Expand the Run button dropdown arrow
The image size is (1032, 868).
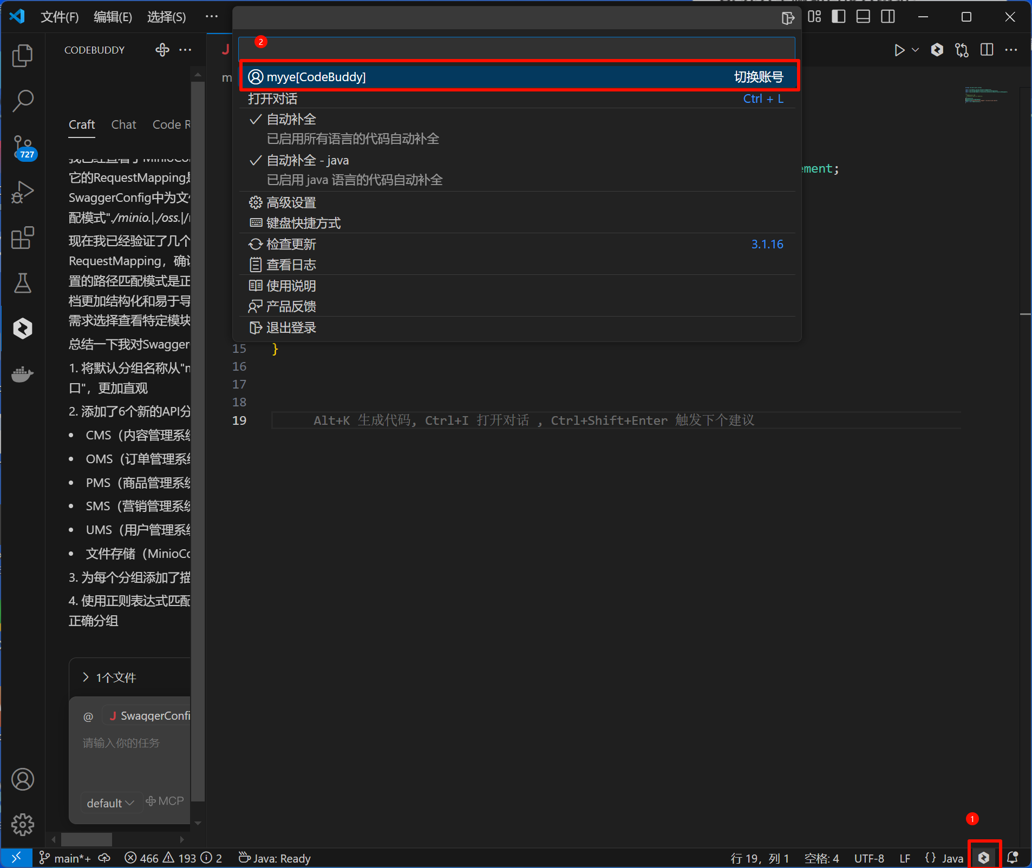[915, 50]
